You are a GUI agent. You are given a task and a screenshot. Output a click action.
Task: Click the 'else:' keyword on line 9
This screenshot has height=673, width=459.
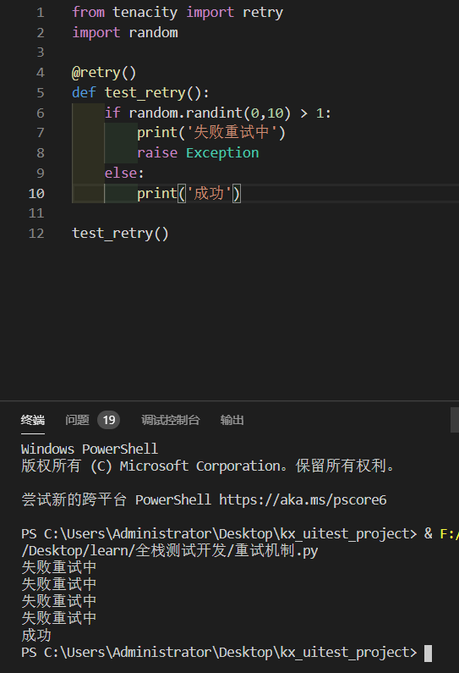tap(124, 173)
